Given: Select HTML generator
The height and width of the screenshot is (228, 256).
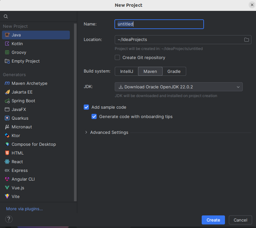Looking at the screenshot, I should click(x=36, y=153).
